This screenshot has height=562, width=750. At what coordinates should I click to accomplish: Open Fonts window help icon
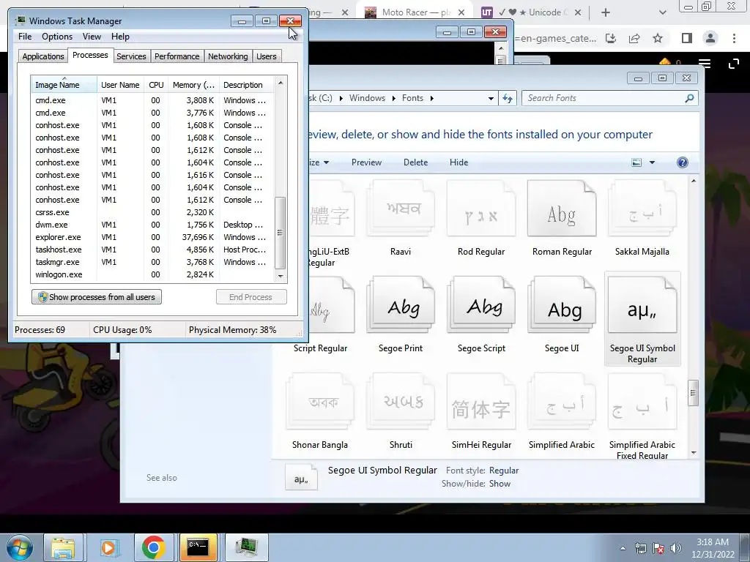coord(683,162)
